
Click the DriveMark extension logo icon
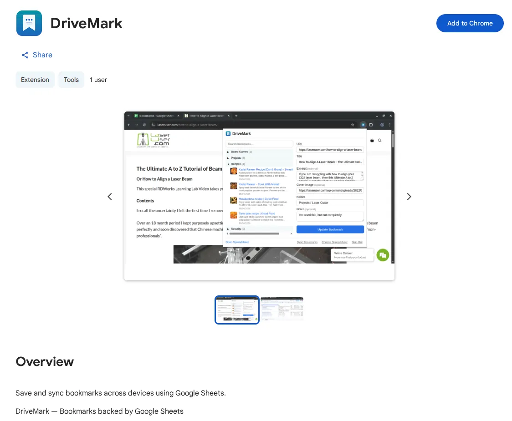point(29,23)
